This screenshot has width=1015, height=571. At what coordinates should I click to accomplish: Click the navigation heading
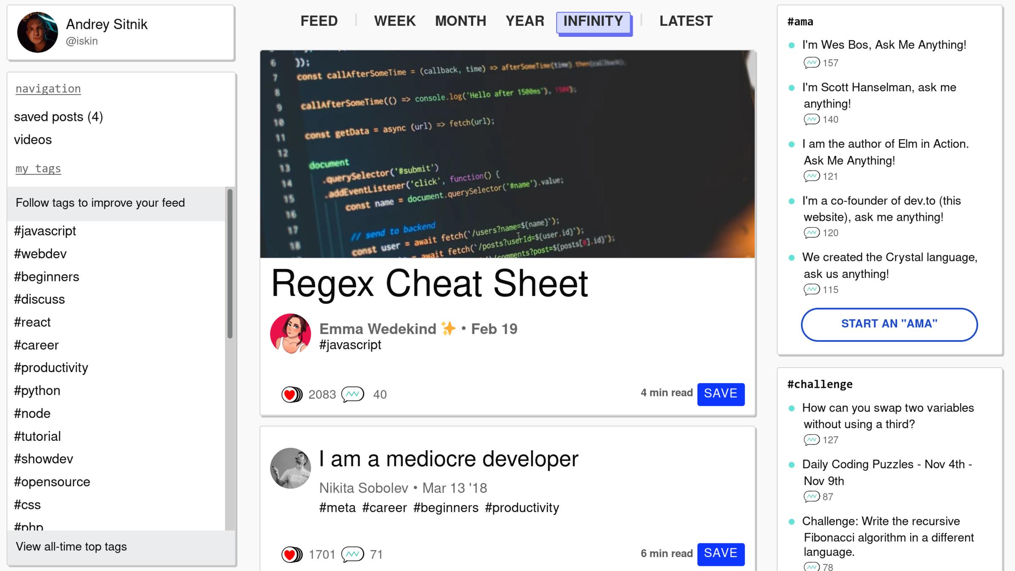(x=48, y=89)
